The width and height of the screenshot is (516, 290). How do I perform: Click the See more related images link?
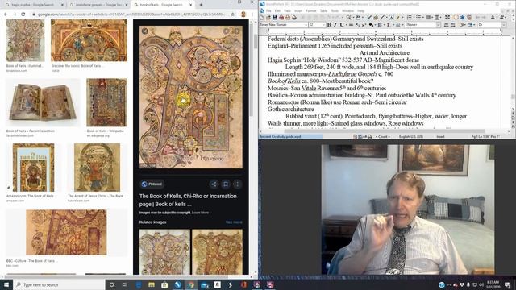(234, 222)
